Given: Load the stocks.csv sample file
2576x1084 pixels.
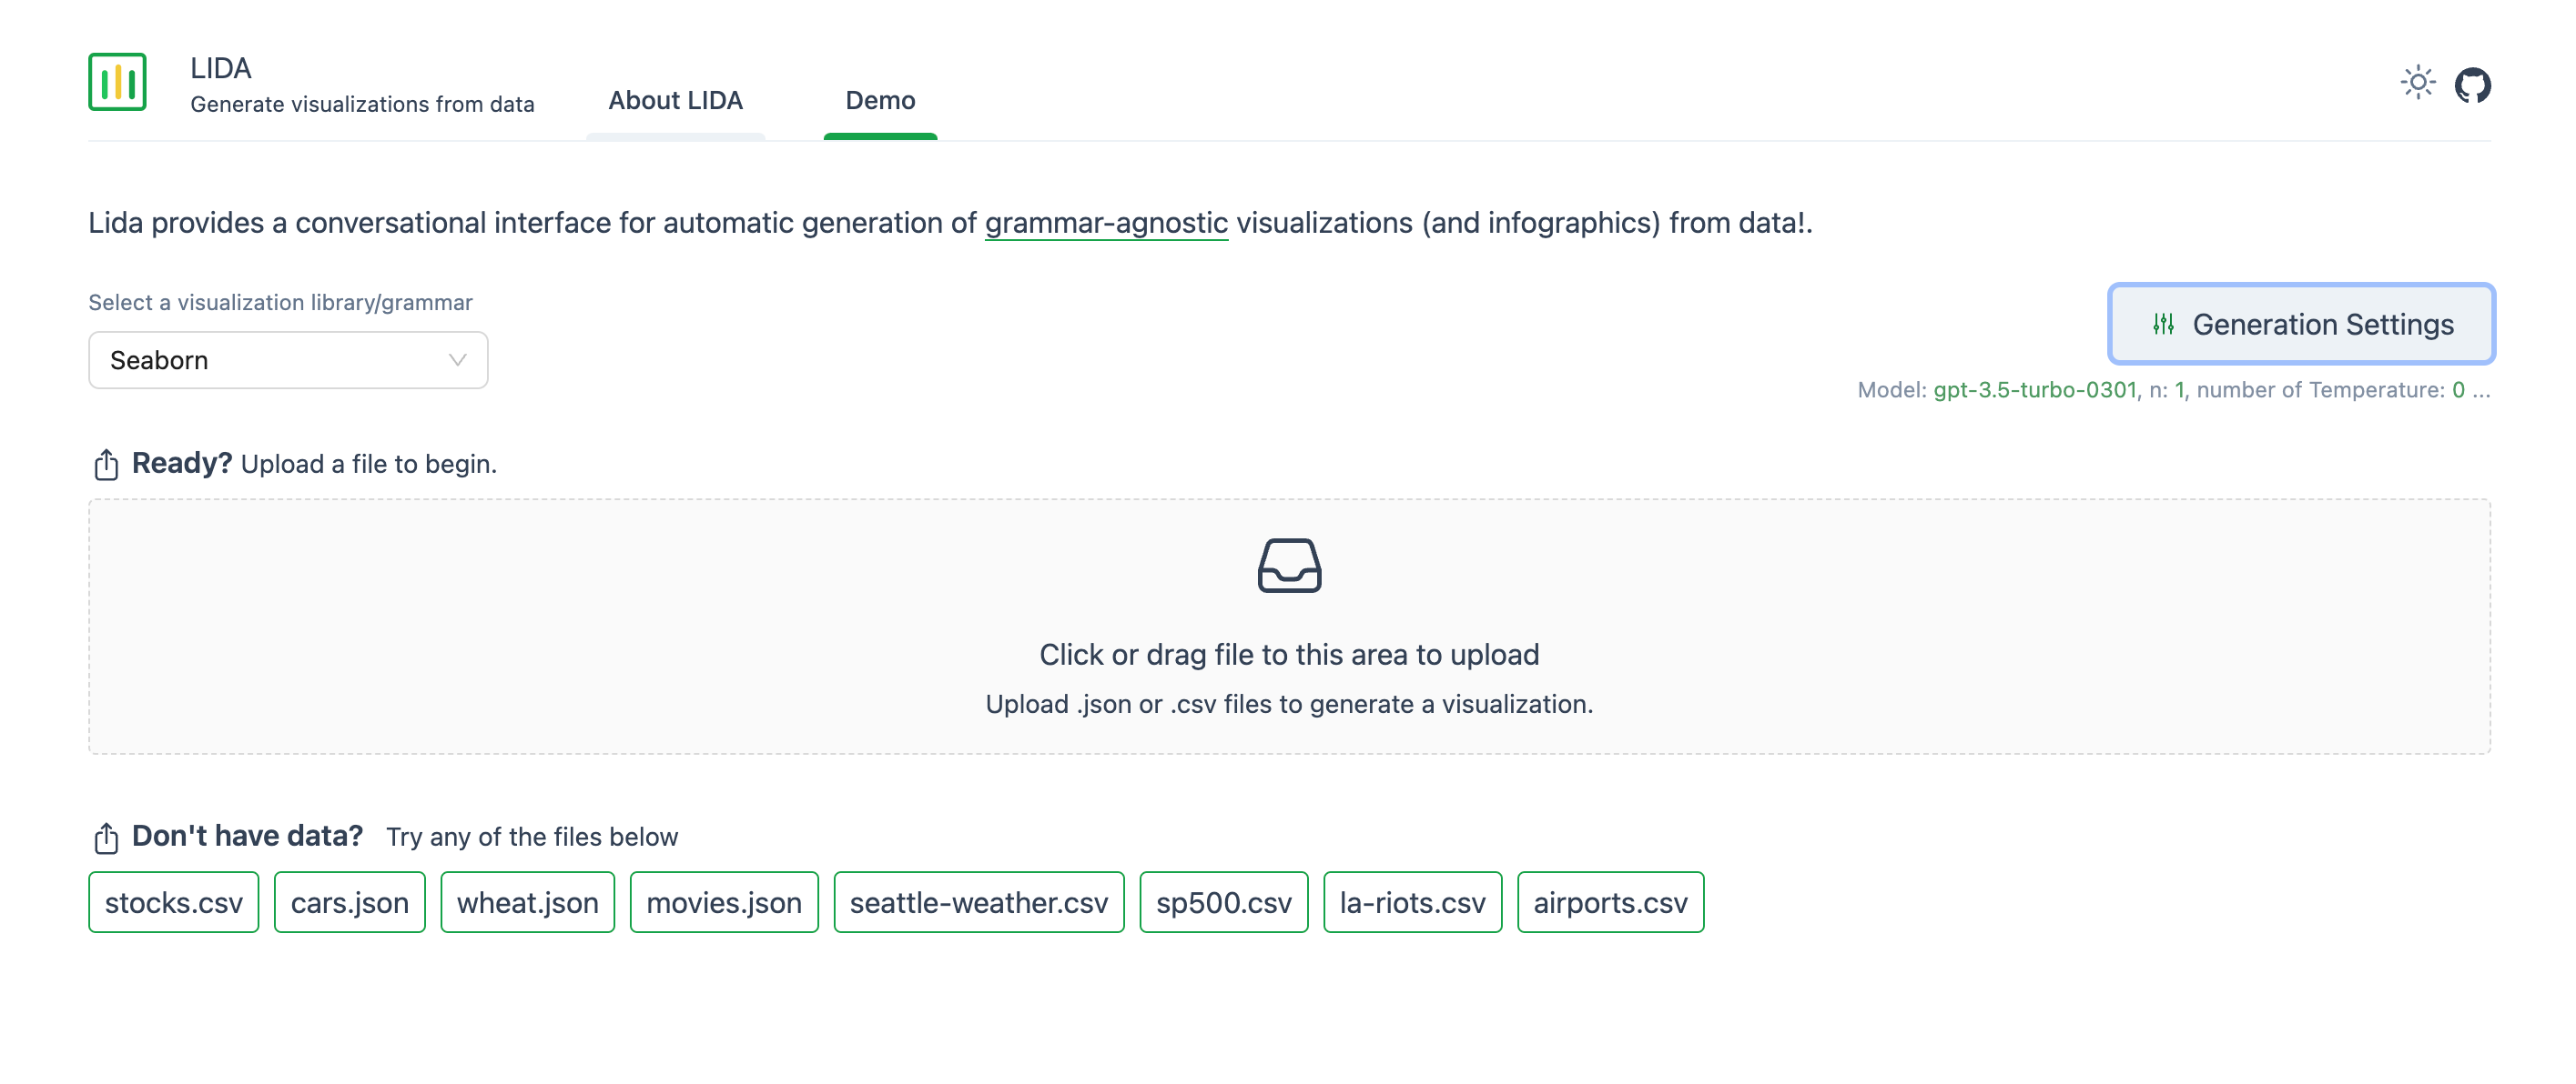Looking at the screenshot, I should coord(173,902).
